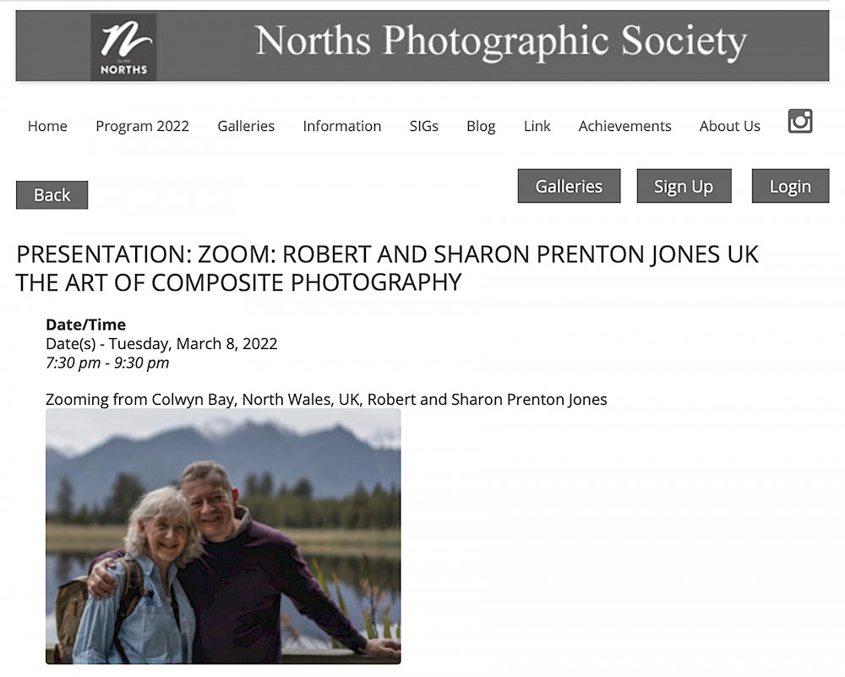Viewport: 845px width, 677px height.
Task: Click the 7:30 pm - 9:30 pm time text
Action: tap(107, 363)
